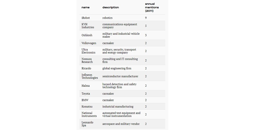
Task: Select the KVH Industries name cell
Action: coord(88,26)
